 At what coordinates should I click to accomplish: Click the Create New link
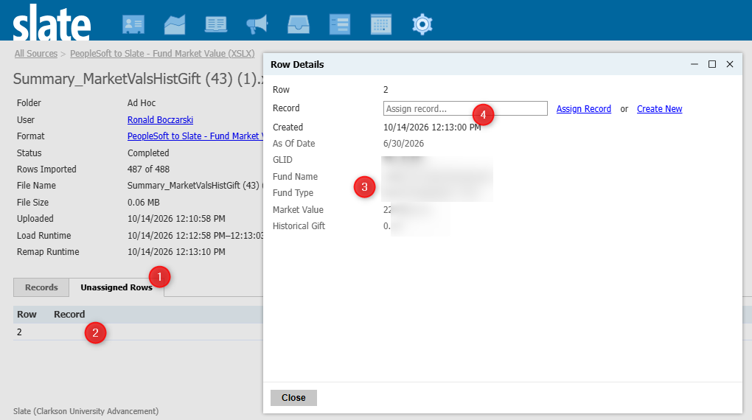coord(659,109)
